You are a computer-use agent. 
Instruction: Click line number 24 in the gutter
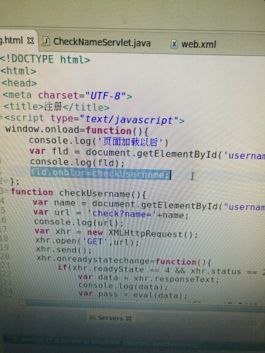click(x=7, y=290)
